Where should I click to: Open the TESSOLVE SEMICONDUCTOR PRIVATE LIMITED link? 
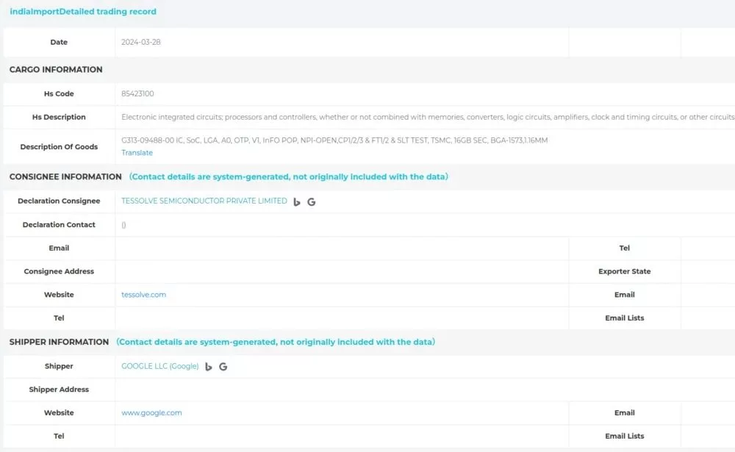pyautogui.click(x=204, y=201)
